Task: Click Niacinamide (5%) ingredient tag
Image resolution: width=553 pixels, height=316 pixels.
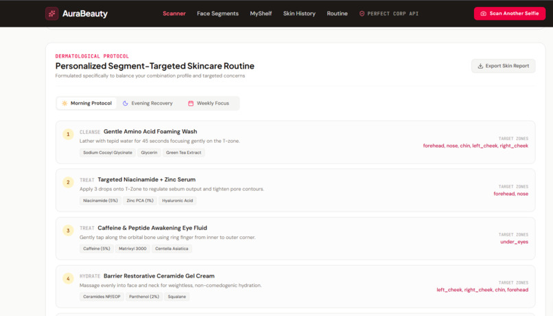Action: click(100, 201)
